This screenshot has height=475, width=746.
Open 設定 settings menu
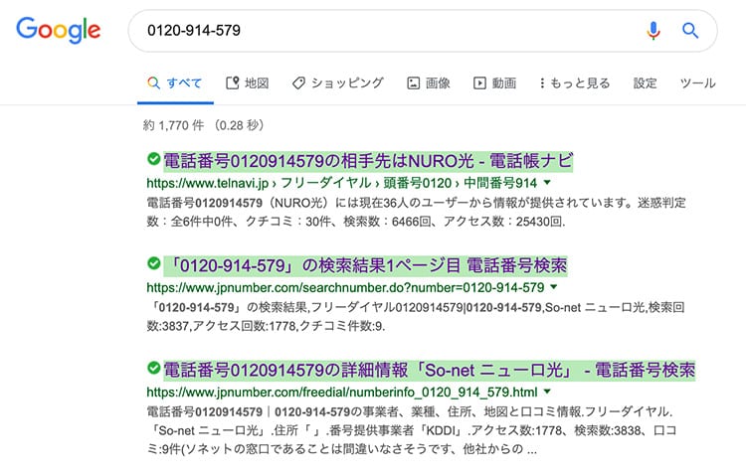pos(645,83)
